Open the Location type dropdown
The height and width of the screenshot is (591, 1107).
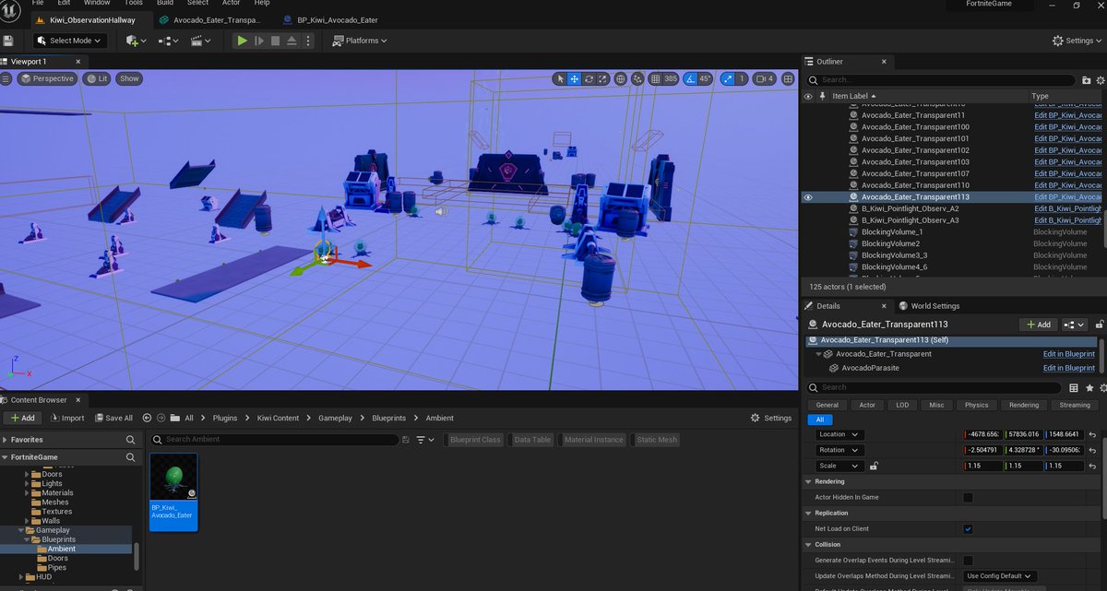(x=839, y=434)
